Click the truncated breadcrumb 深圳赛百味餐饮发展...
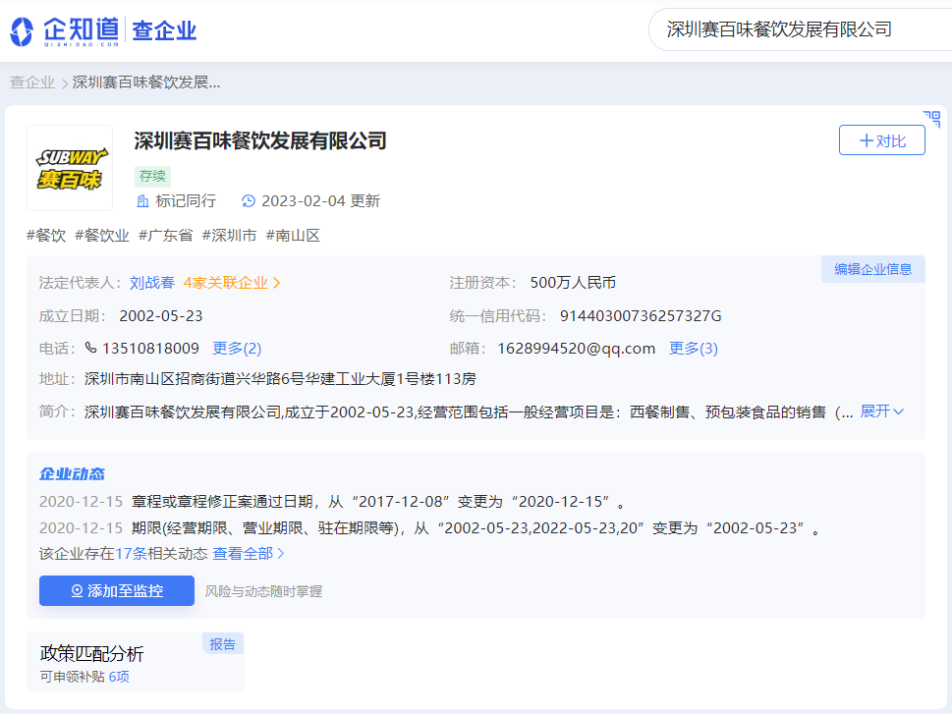 point(146,82)
